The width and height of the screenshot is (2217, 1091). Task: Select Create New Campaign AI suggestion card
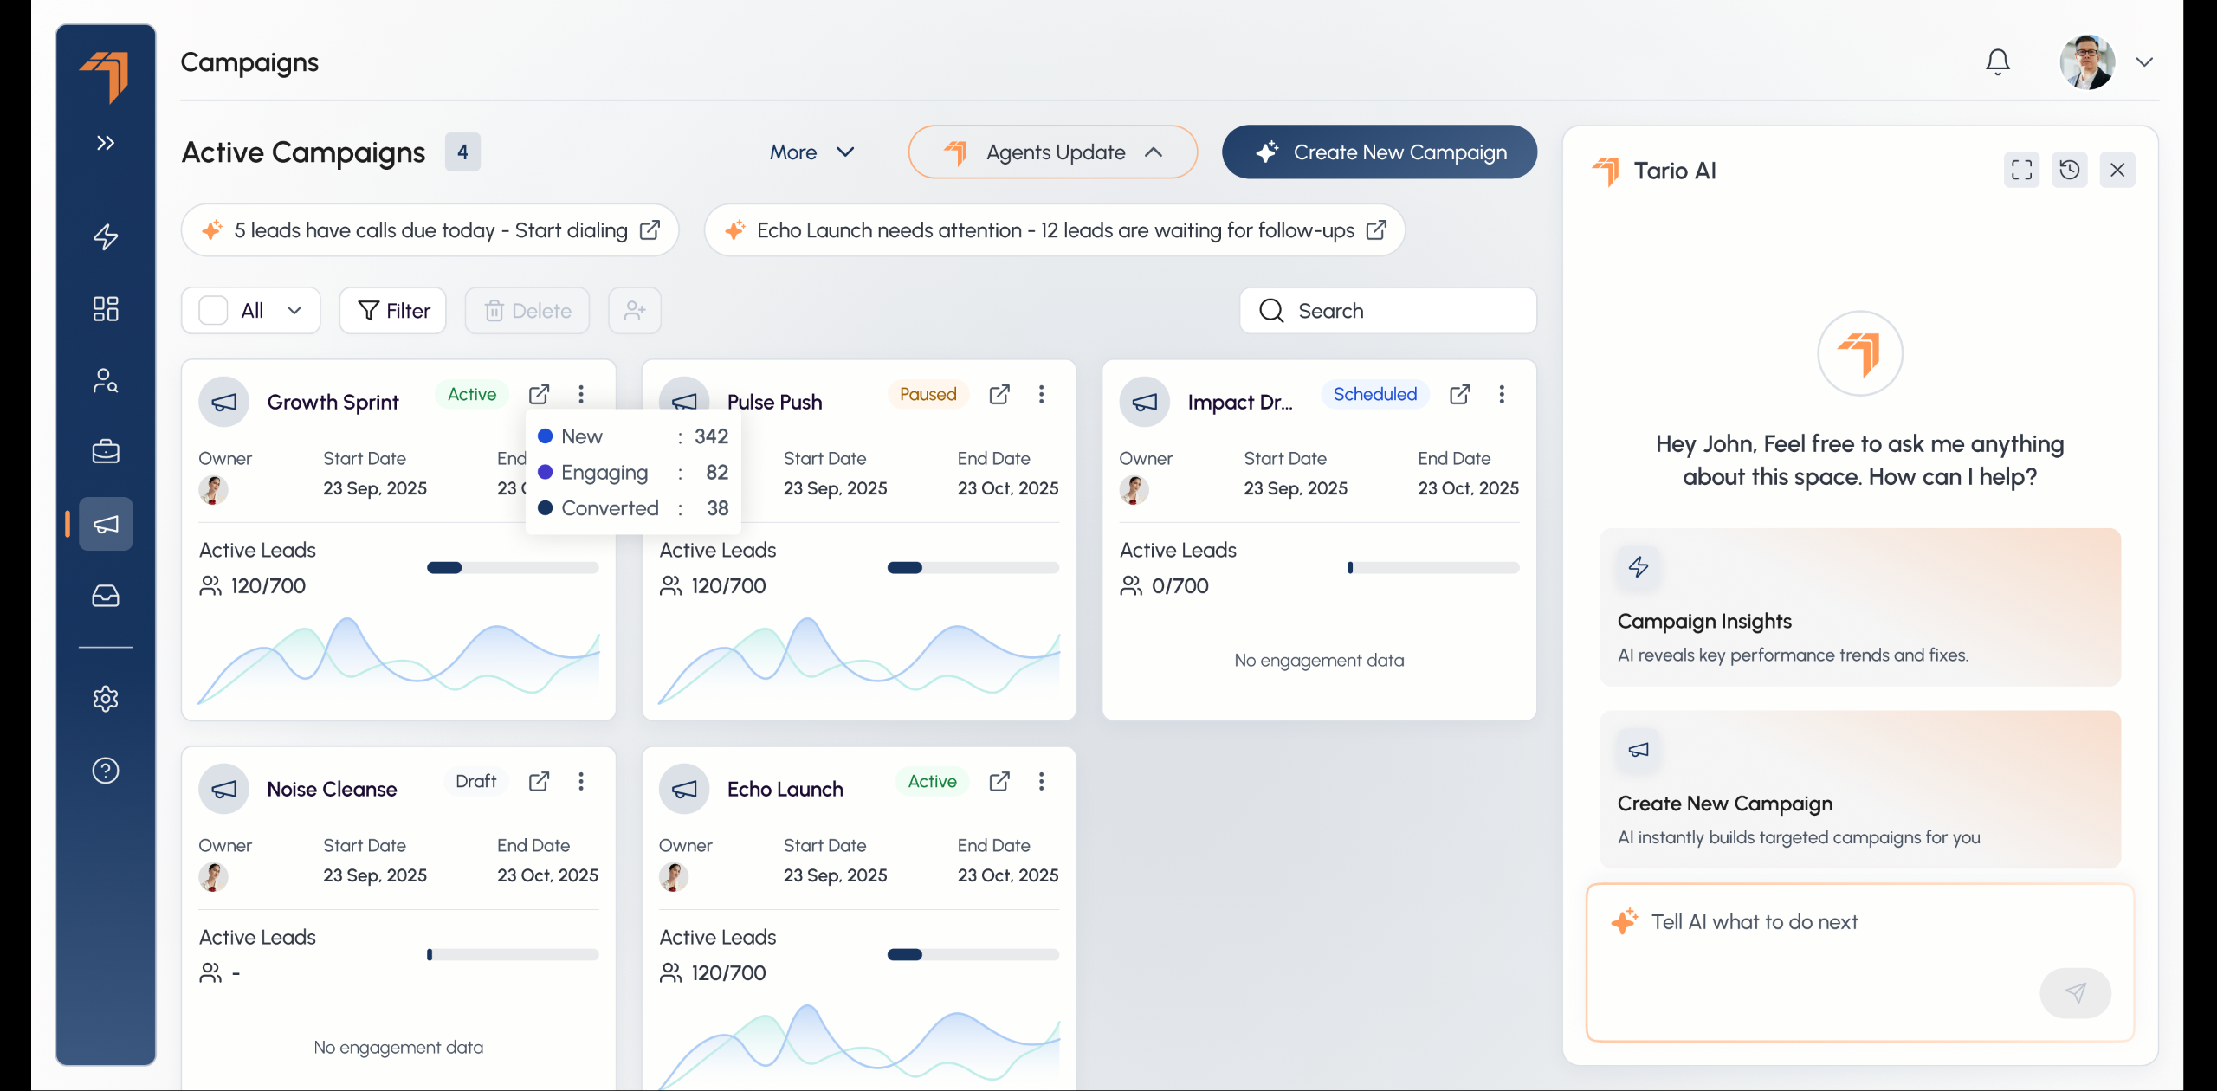tap(1859, 790)
